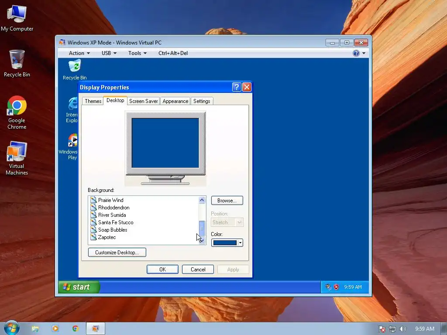The width and height of the screenshot is (447, 335).
Task: Expand the Action menu
Action: [x=79, y=53]
